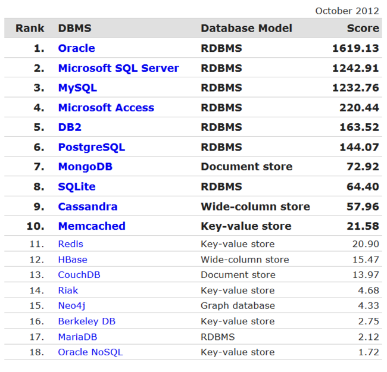The height and width of the screenshot is (372, 387).
Task: Select the score 1619.13
Action: click(x=355, y=48)
